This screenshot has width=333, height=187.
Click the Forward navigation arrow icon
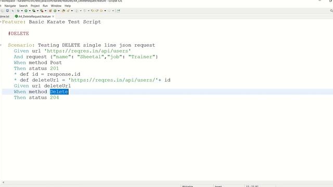(109, 10)
